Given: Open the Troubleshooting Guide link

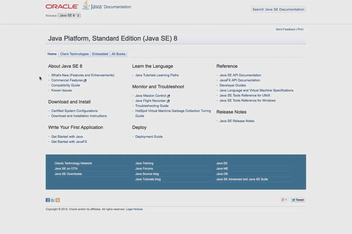Looking at the screenshot, I should click(152, 106).
